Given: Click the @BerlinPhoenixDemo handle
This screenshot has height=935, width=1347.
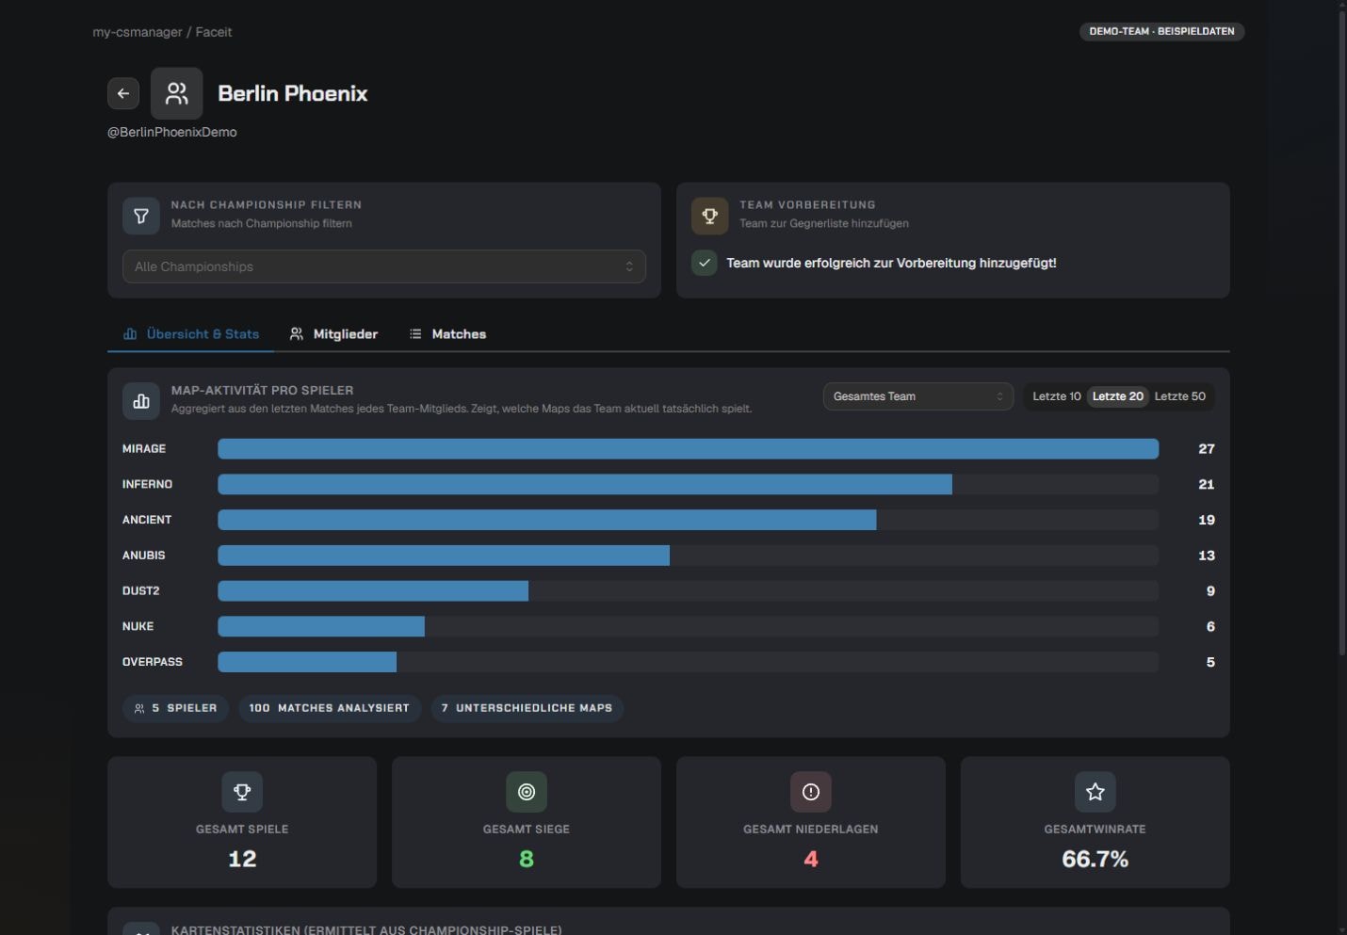Looking at the screenshot, I should [x=172, y=132].
